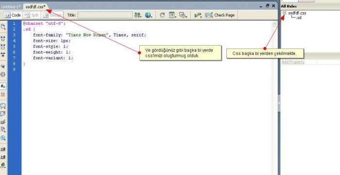The height and width of the screenshot is (175, 340).
Task: Click the Add Property link
Action: (293, 62)
